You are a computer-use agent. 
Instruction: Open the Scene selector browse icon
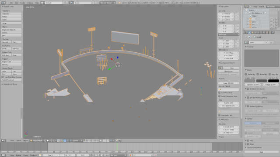pyautogui.click(x=71, y=3)
